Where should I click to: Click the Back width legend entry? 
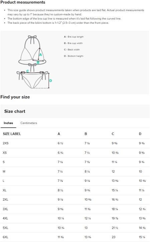(x=72, y=49)
